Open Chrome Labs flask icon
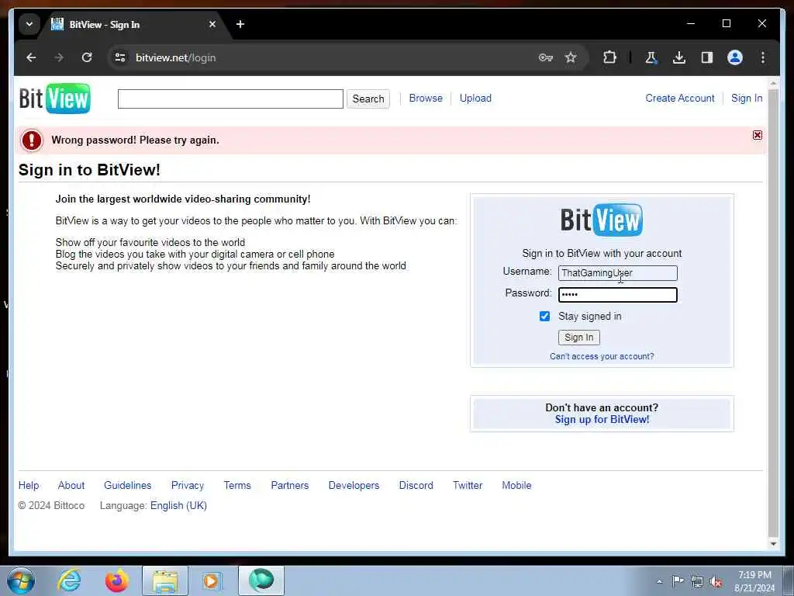The image size is (794, 596). [651, 57]
